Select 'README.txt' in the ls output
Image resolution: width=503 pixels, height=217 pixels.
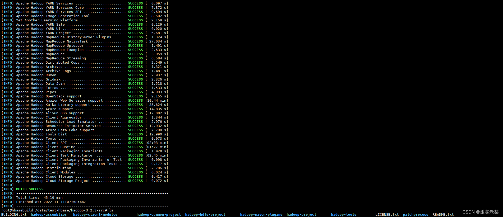pyautogui.click(x=443, y=215)
